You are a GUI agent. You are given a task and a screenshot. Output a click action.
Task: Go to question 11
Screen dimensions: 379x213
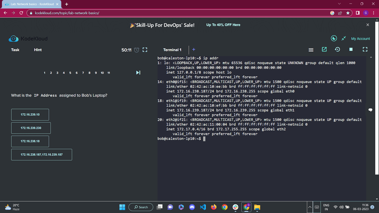[x=109, y=73]
